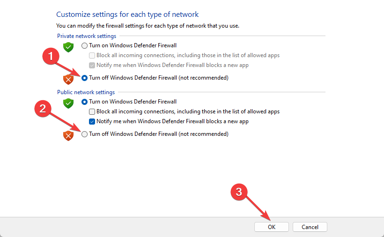
Task: Click the red annotation circle numbered 2
Action: [x=43, y=109]
